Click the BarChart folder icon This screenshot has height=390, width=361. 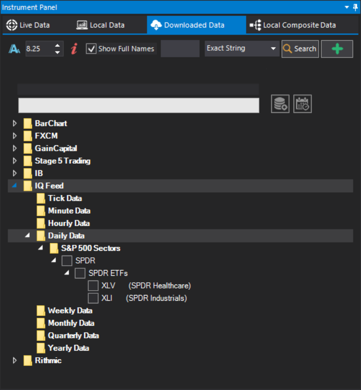(28, 123)
